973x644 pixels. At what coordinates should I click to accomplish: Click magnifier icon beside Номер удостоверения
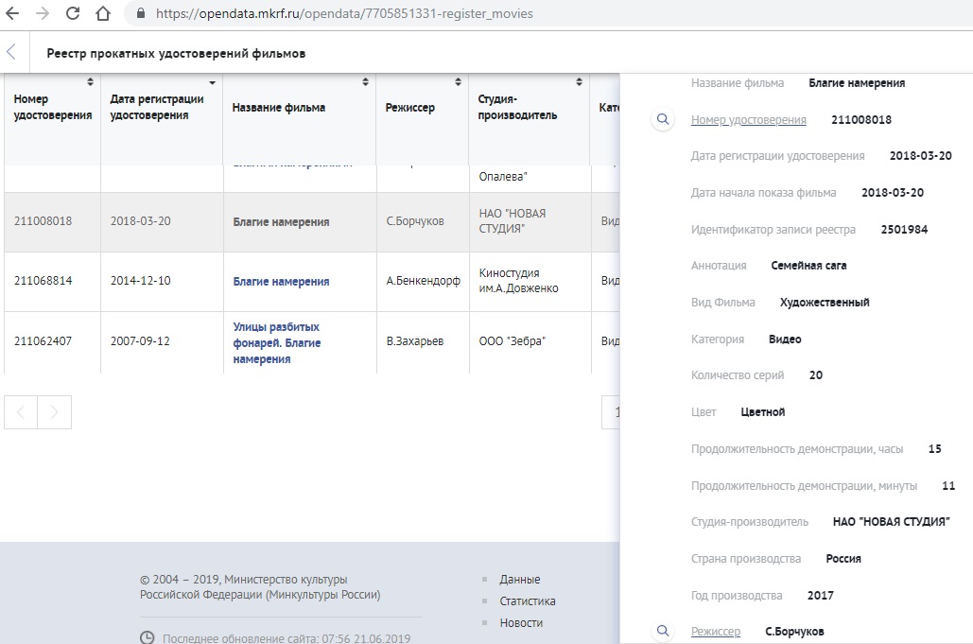663,119
